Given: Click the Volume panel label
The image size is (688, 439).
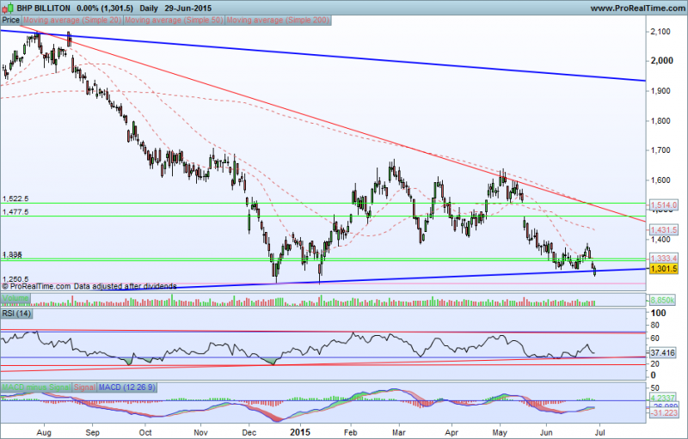Looking at the screenshot, I should tap(15, 298).
